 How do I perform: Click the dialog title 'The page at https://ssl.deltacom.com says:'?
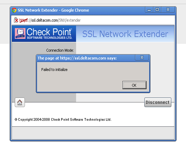pos(77,58)
